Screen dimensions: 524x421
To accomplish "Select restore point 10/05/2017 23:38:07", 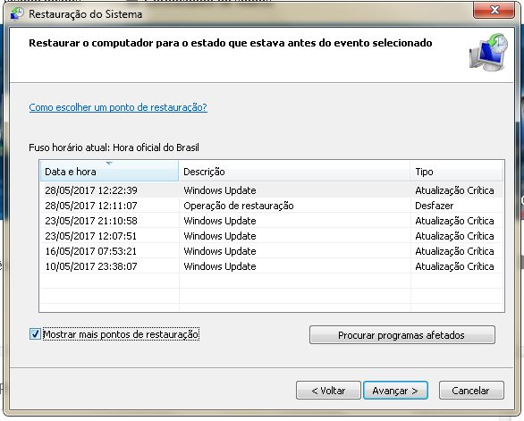I will click(271, 266).
